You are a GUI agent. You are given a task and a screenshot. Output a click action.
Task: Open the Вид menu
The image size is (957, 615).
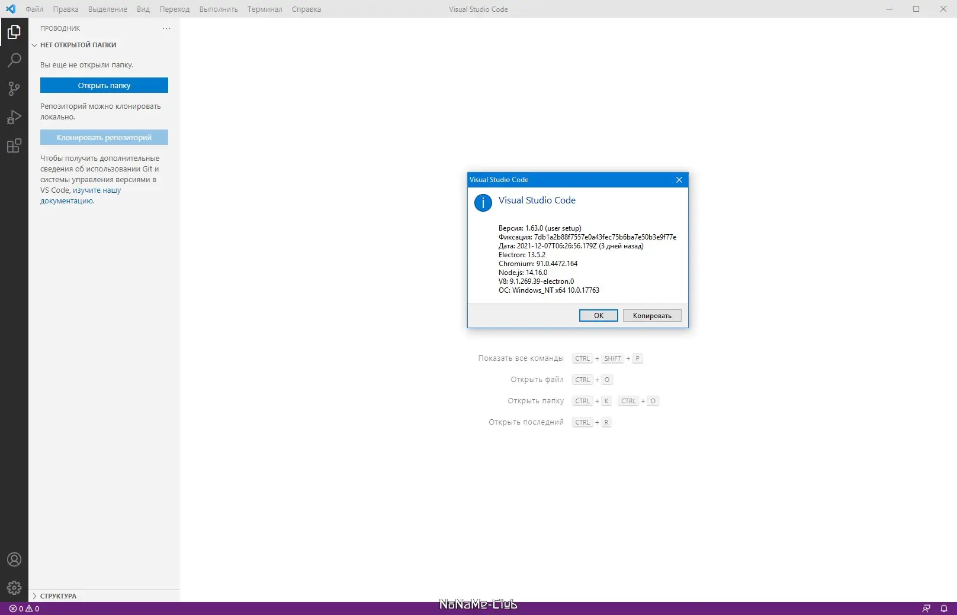click(x=143, y=9)
